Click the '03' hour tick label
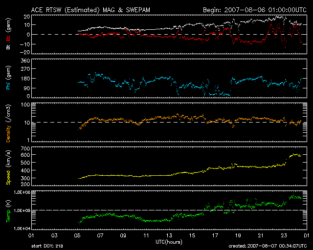This screenshot has width=313, height=250. pyautogui.click(x=54, y=235)
